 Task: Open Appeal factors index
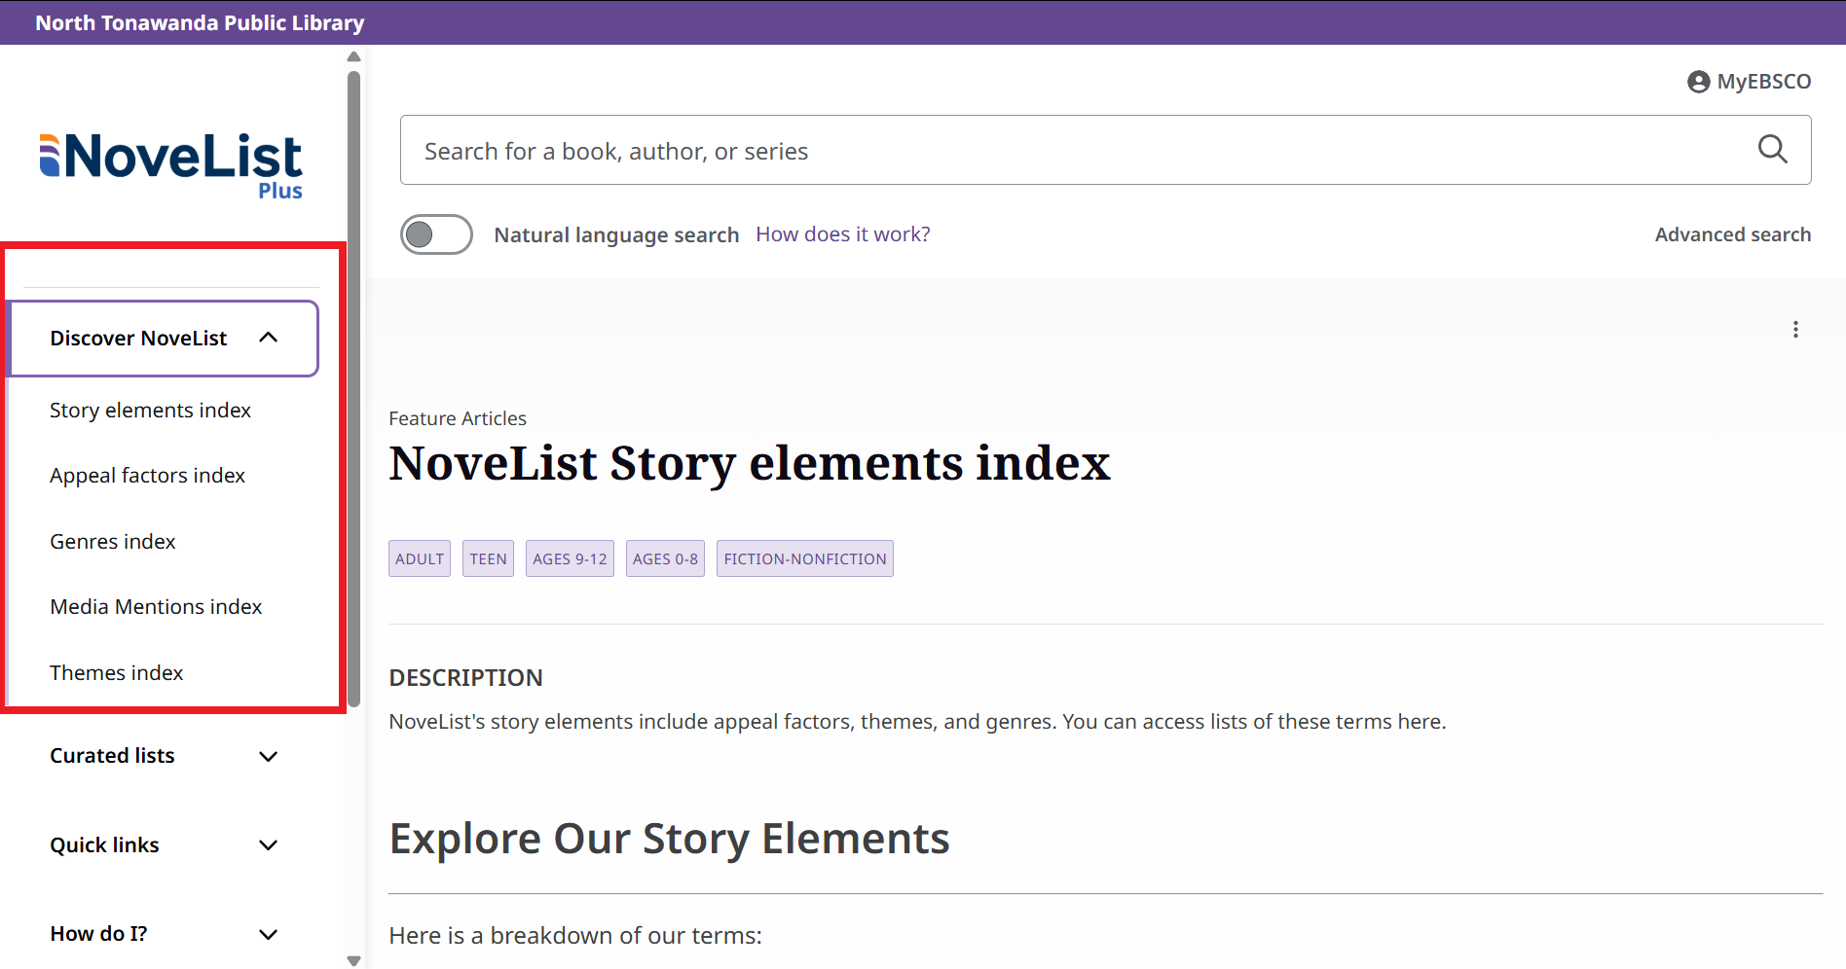click(147, 476)
